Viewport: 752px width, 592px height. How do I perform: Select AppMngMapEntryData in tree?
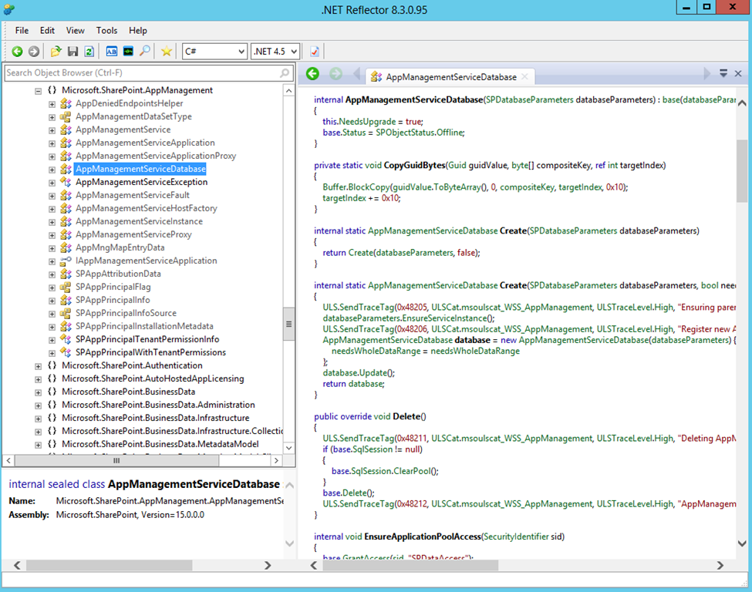point(120,247)
